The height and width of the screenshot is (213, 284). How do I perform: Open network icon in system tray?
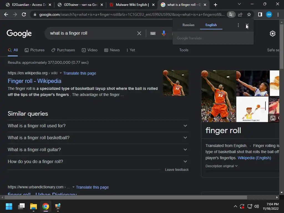pos(250,206)
